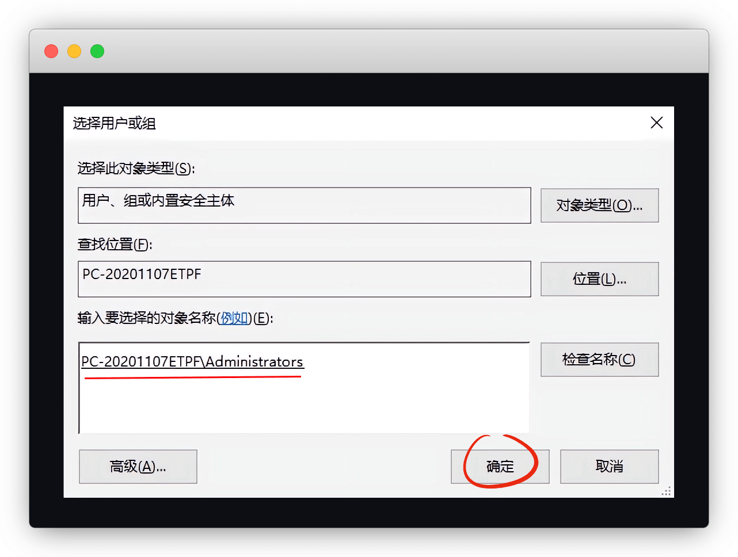
Task: Open the 对象类型(O)... dialog
Action: point(599,205)
